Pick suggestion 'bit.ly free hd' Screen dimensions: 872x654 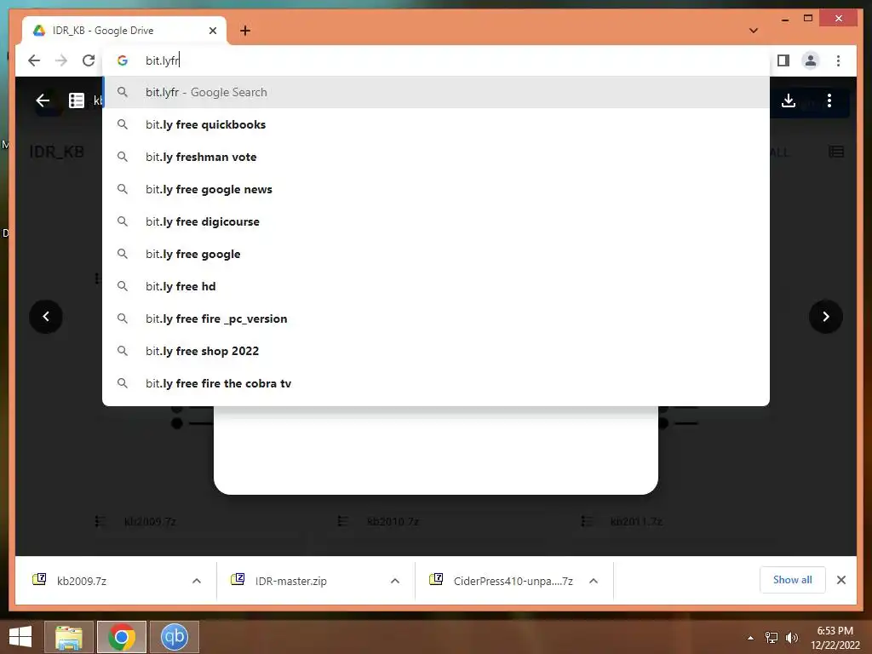coord(436,286)
